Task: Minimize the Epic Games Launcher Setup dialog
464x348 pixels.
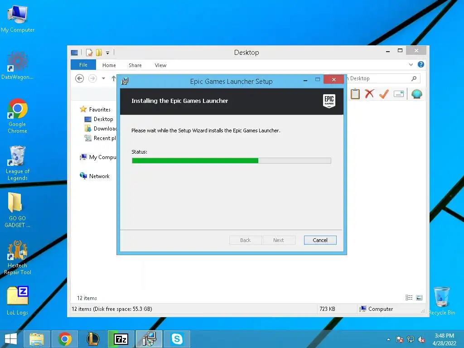Action: click(305, 80)
